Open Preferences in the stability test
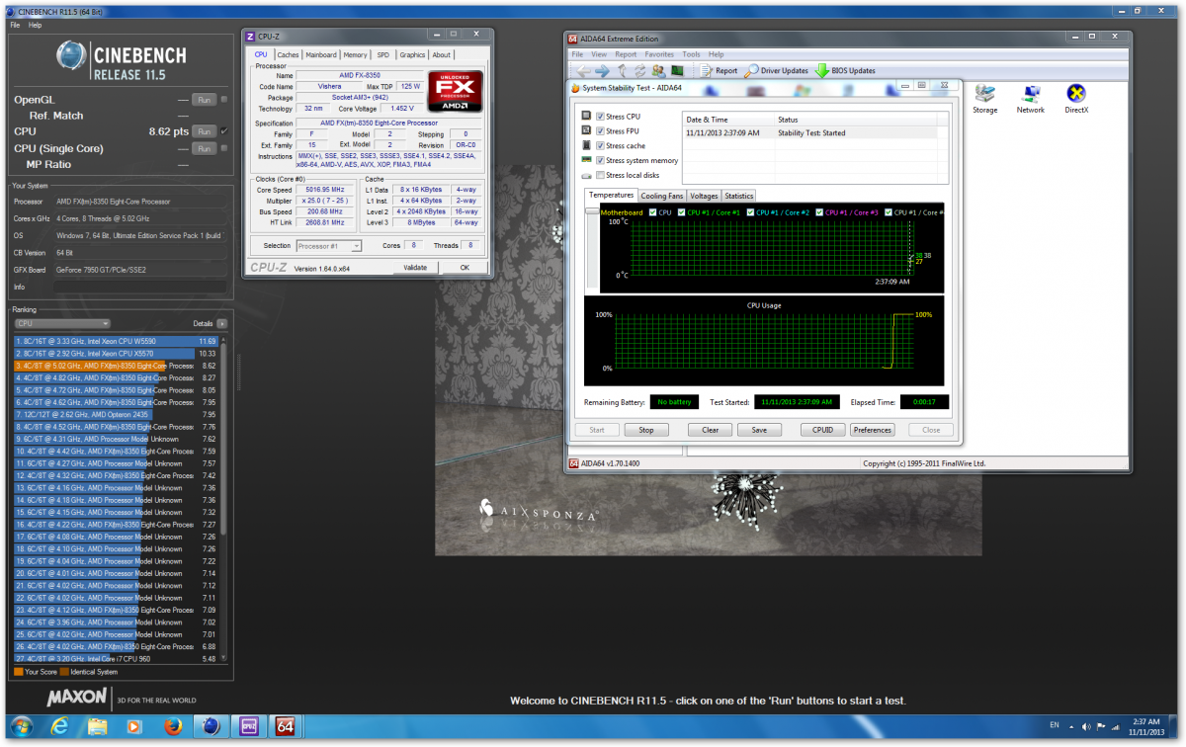Image resolution: width=1186 pixels, height=747 pixels. [x=873, y=430]
